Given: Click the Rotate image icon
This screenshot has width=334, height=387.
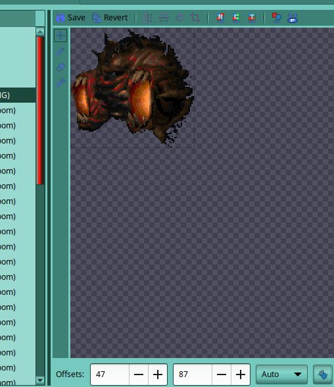Looking at the screenshot, I should coord(179,18).
